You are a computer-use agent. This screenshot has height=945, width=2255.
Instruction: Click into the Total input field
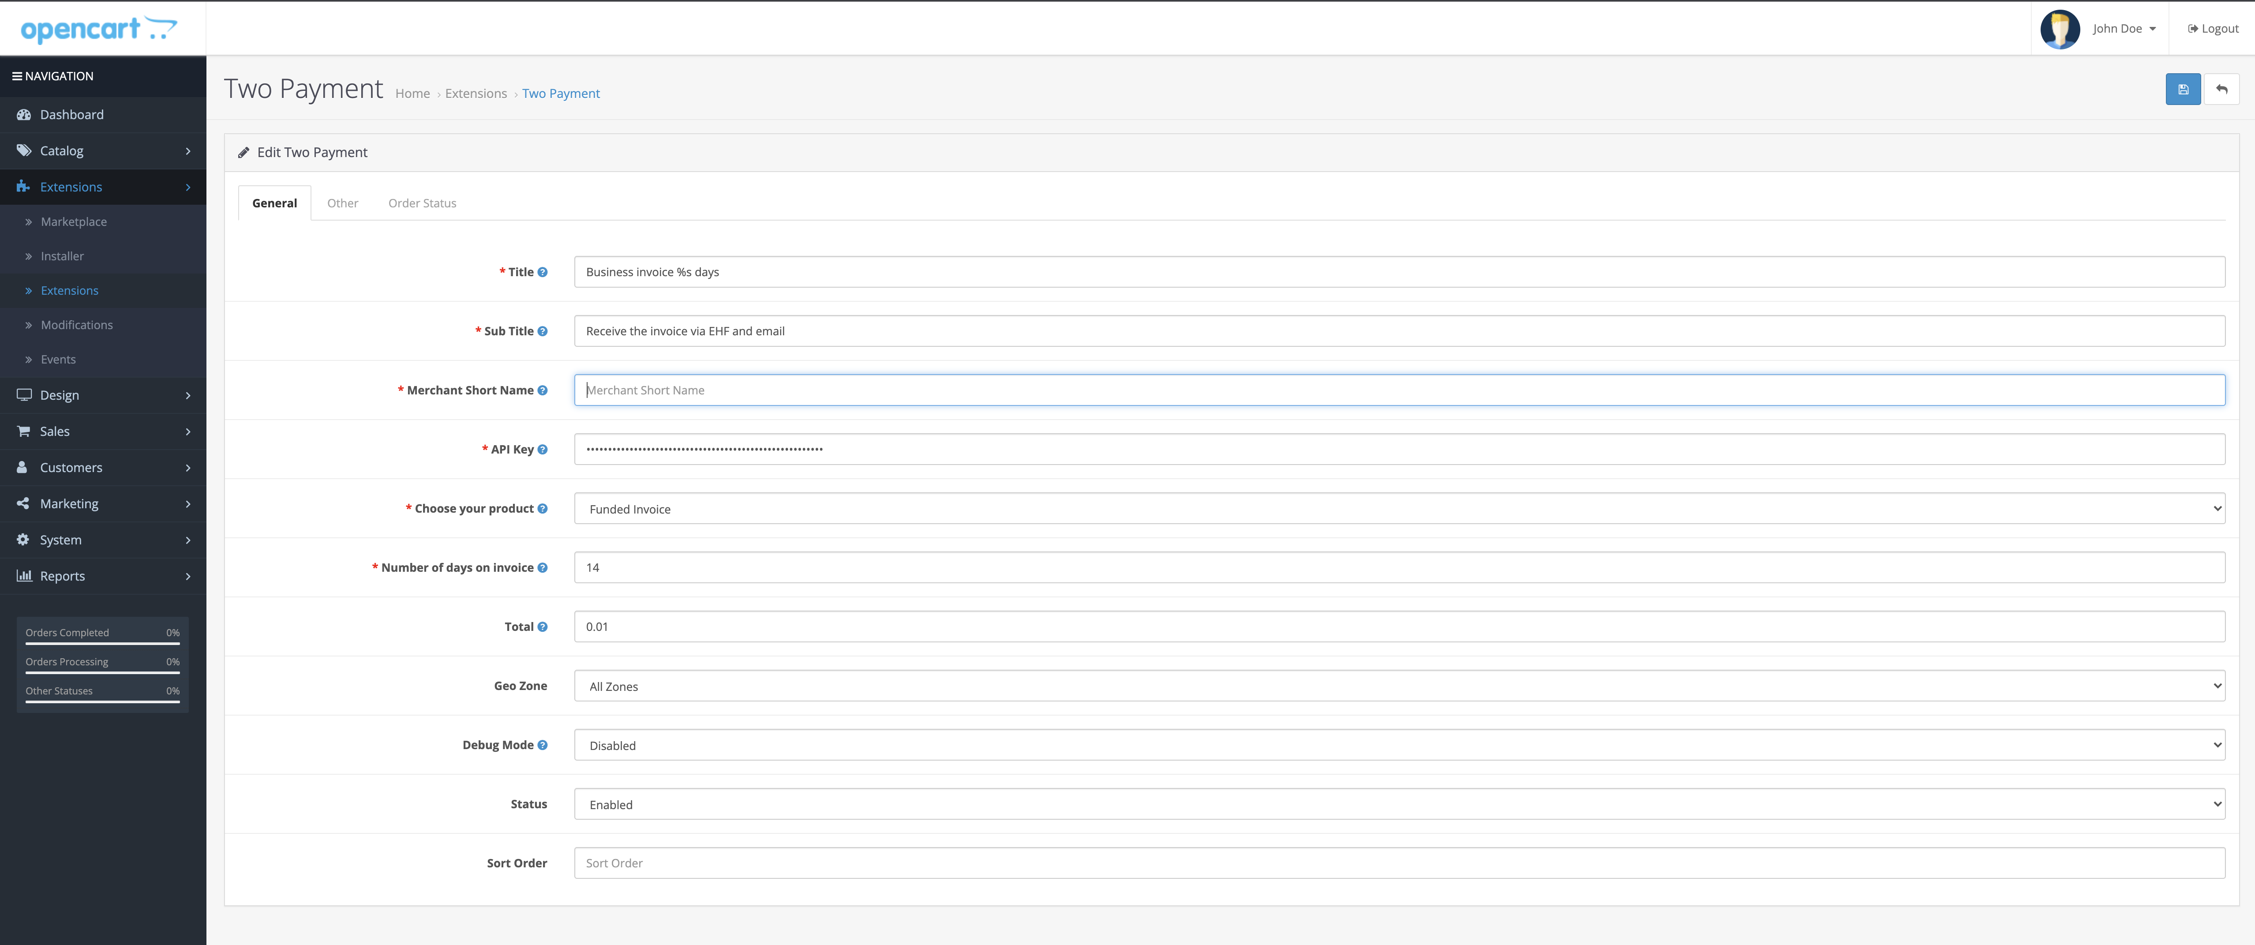click(1399, 627)
